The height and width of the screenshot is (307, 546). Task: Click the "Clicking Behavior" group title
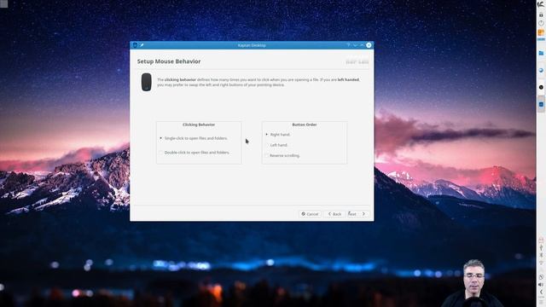coord(199,125)
